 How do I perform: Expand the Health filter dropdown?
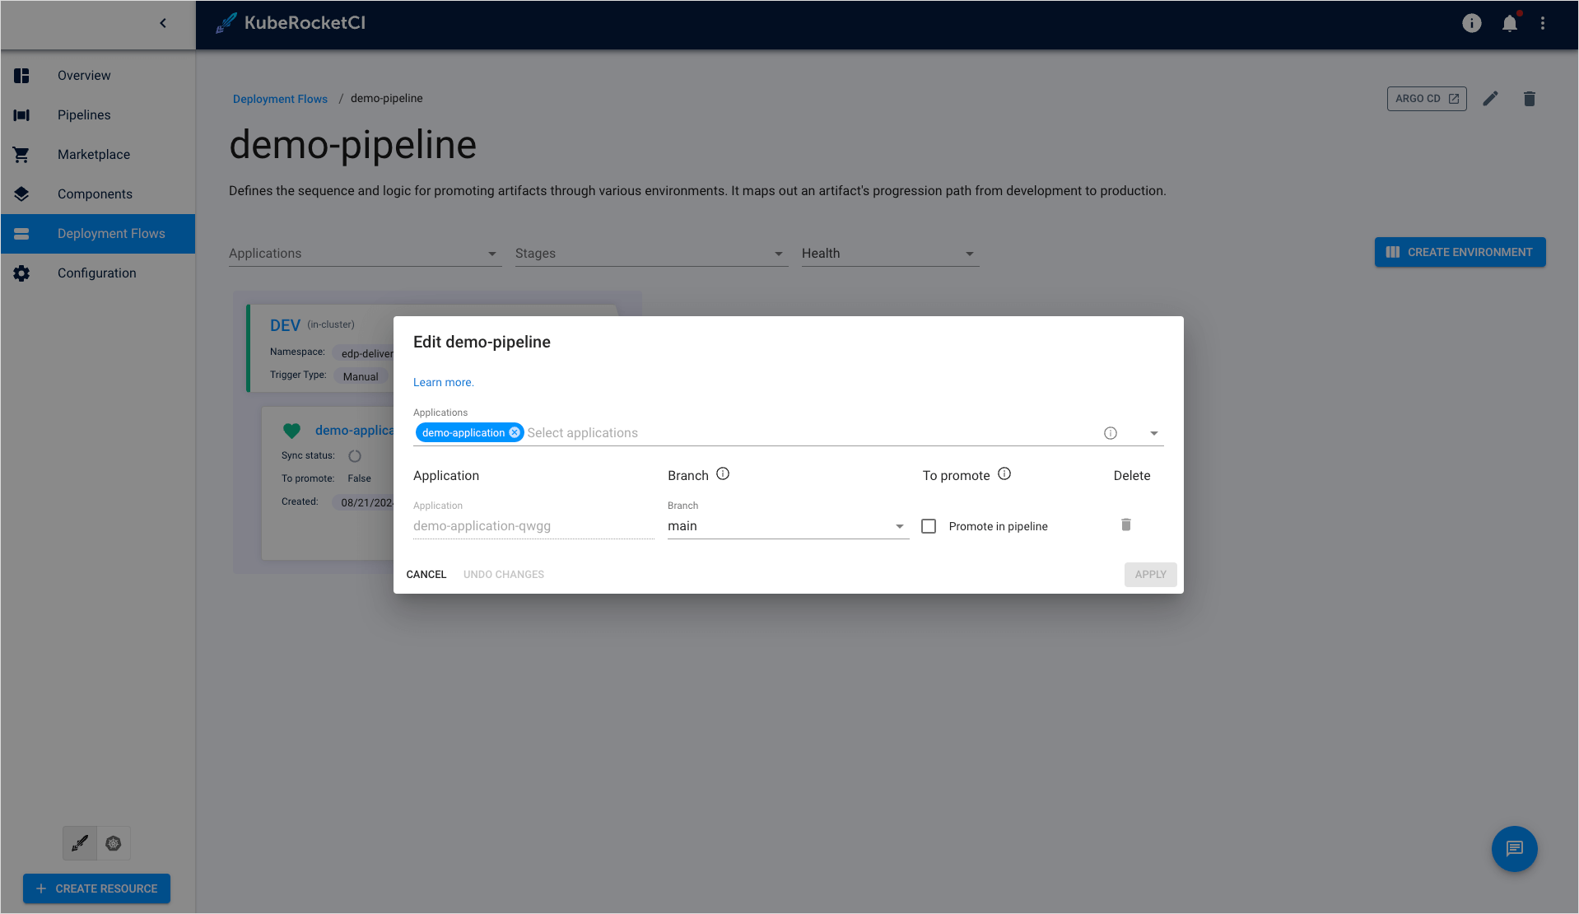(x=970, y=254)
